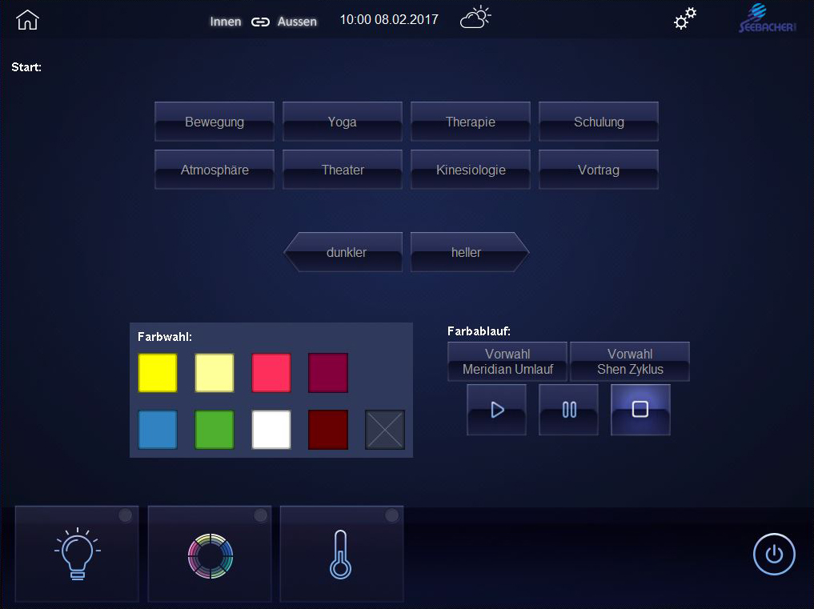
Task: Start the color sequence with play
Action: (x=496, y=410)
